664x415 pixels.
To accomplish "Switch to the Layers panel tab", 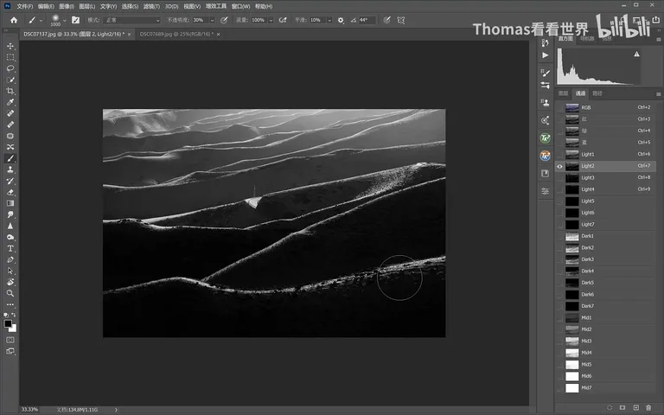I will tap(563, 93).
